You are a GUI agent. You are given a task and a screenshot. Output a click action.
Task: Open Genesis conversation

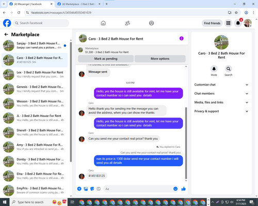pos(35,89)
